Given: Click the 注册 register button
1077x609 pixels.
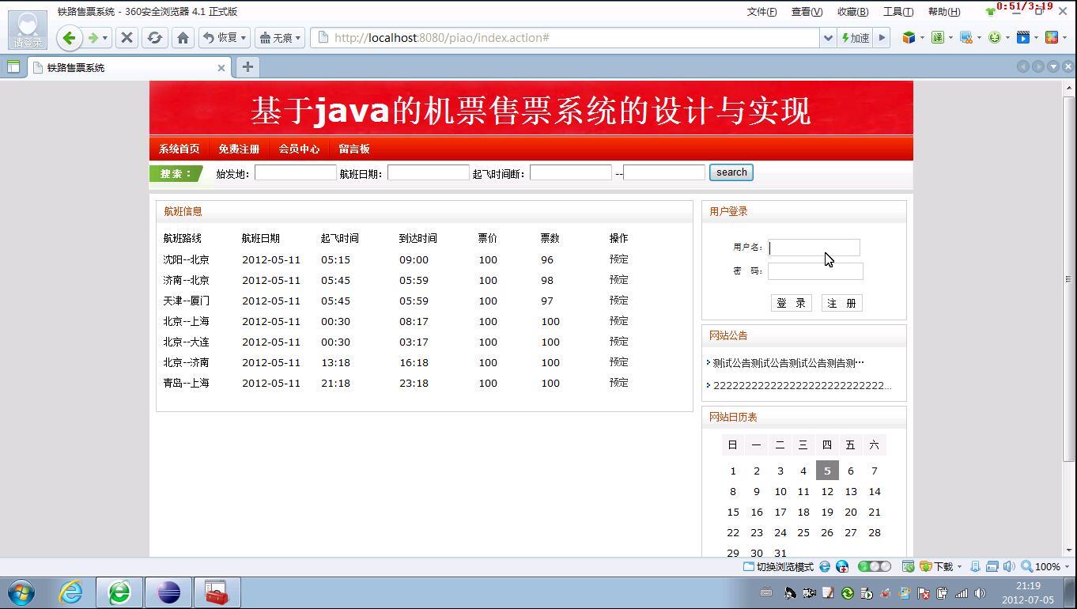Looking at the screenshot, I should tap(842, 303).
